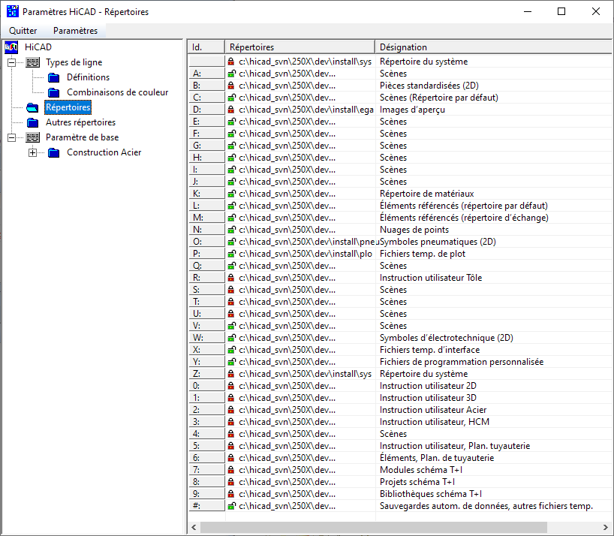Click the open Répertoires folder icon
Image resolution: width=614 pixels, height=536 pixels.
click(32, 107)
